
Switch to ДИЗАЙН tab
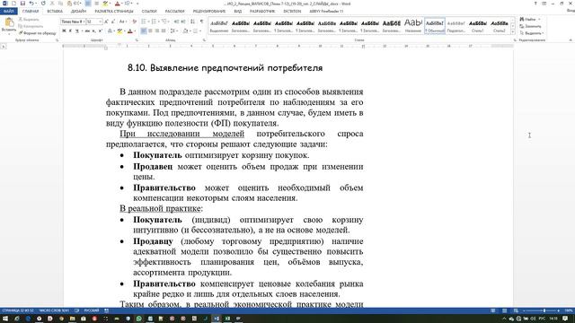coord(78,12)
